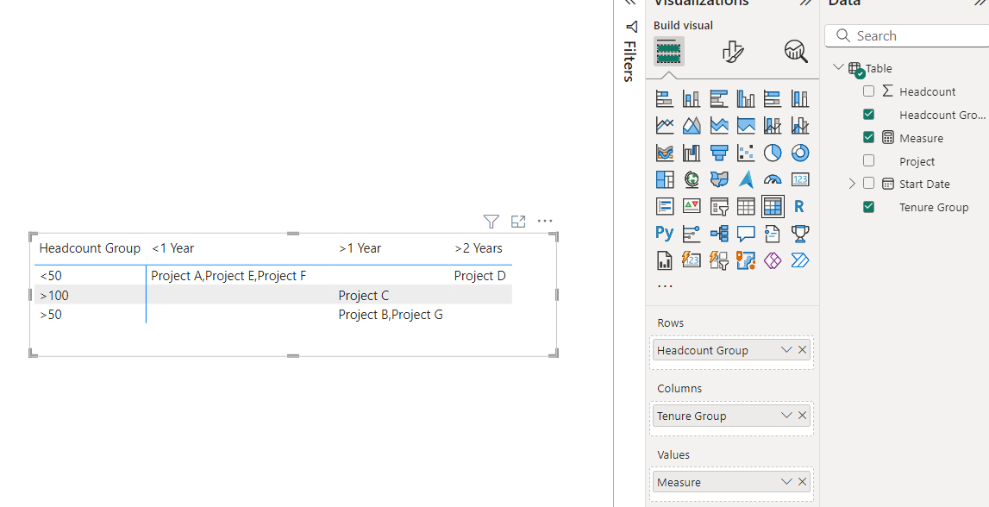Collapse the Table node in Data pane
989x507 pixels.
click(838, 67)
